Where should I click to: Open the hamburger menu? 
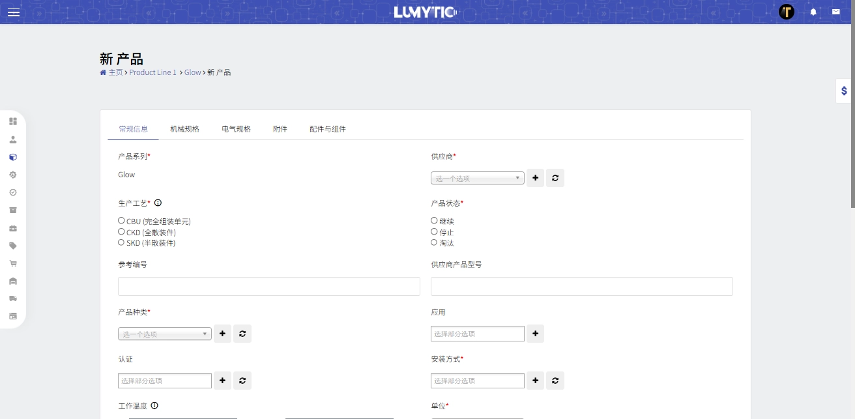[13, 12]
